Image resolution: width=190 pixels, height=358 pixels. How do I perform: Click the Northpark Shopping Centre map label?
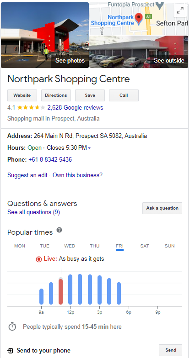click(113, 20)
